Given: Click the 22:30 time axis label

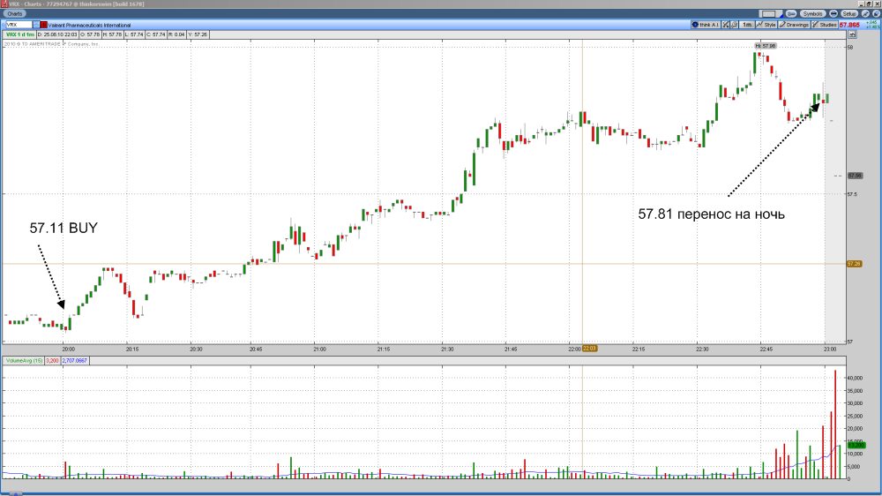Looking at the screenshot, I should 702,349.
